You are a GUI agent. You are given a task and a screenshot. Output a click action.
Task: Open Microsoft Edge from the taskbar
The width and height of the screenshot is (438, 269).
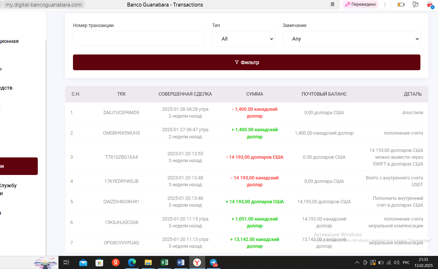[x=132, y=262]
